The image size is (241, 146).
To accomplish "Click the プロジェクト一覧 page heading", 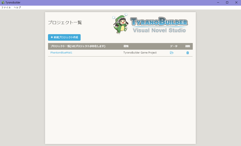I will (x=65, y=22).
